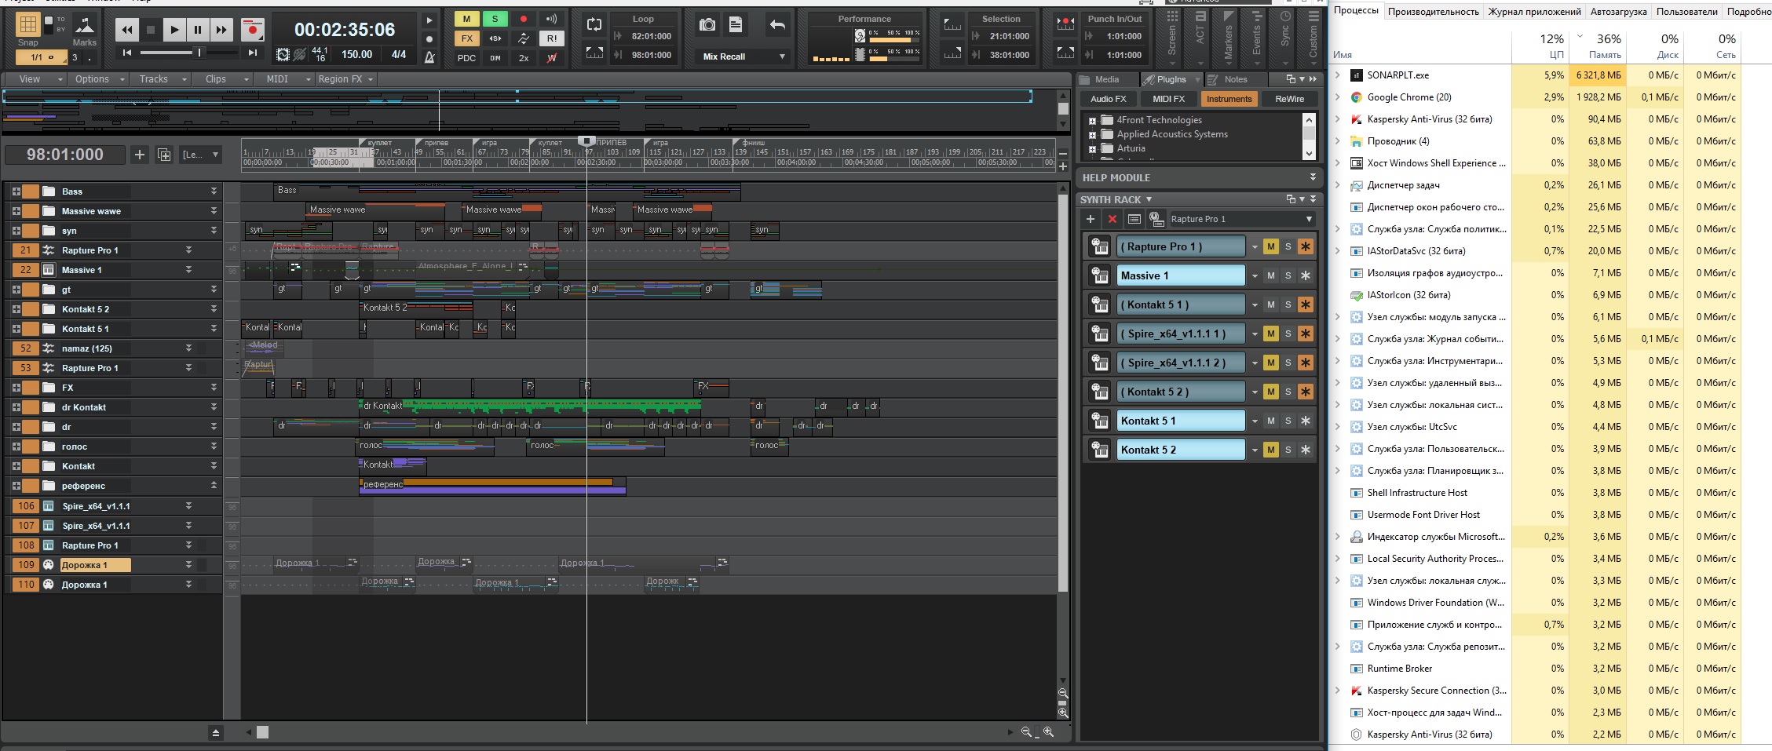Mute the Massive 1 synth in rack
The image size is (1772, 751).
[1270, 275]
